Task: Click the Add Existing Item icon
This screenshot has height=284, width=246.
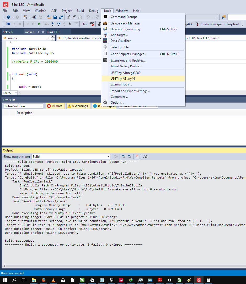Action: coord(34,17)
